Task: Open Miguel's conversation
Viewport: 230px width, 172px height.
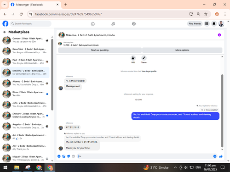Action: [25, 158]
